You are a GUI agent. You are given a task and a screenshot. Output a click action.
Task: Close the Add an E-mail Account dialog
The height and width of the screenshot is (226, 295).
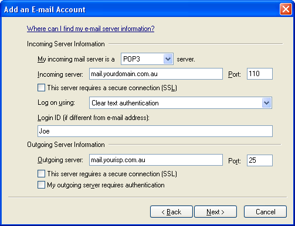pyautogui.click(x=286, y=9)
